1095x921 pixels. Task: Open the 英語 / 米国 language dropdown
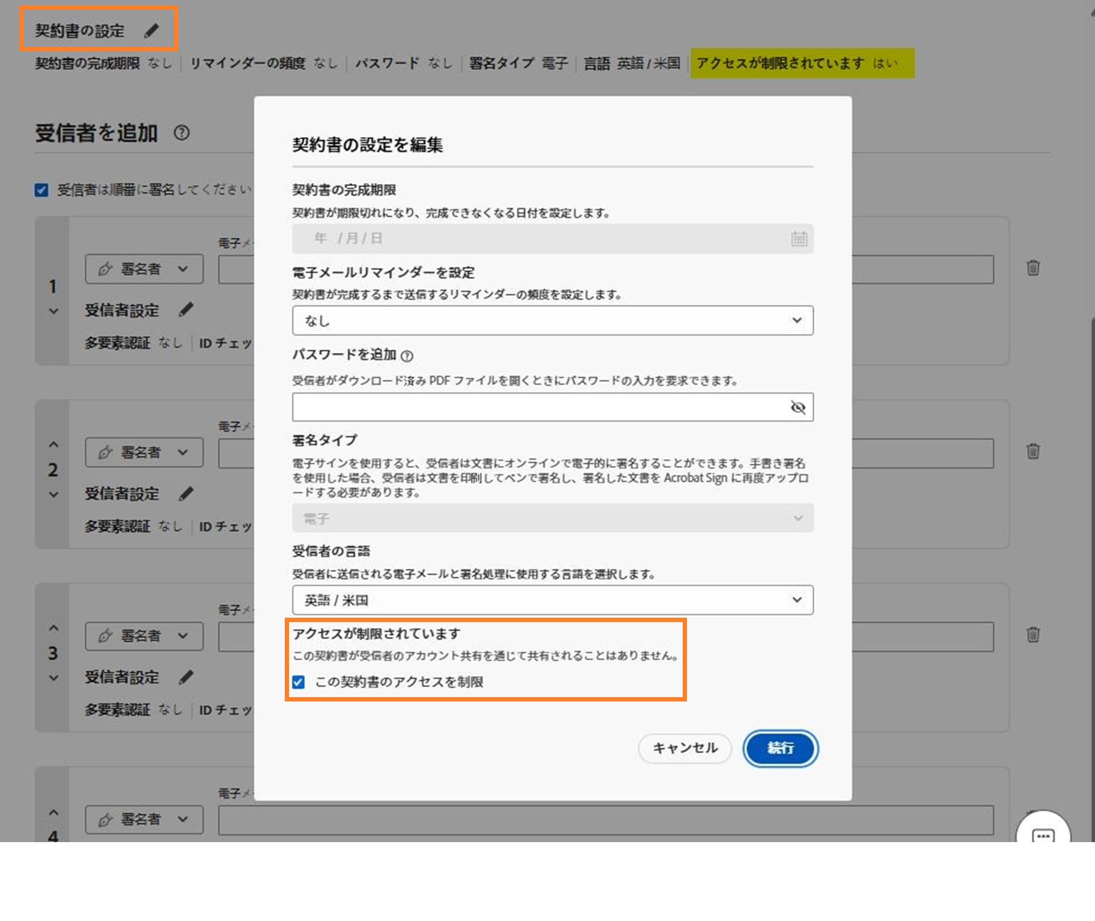point(552,600)
